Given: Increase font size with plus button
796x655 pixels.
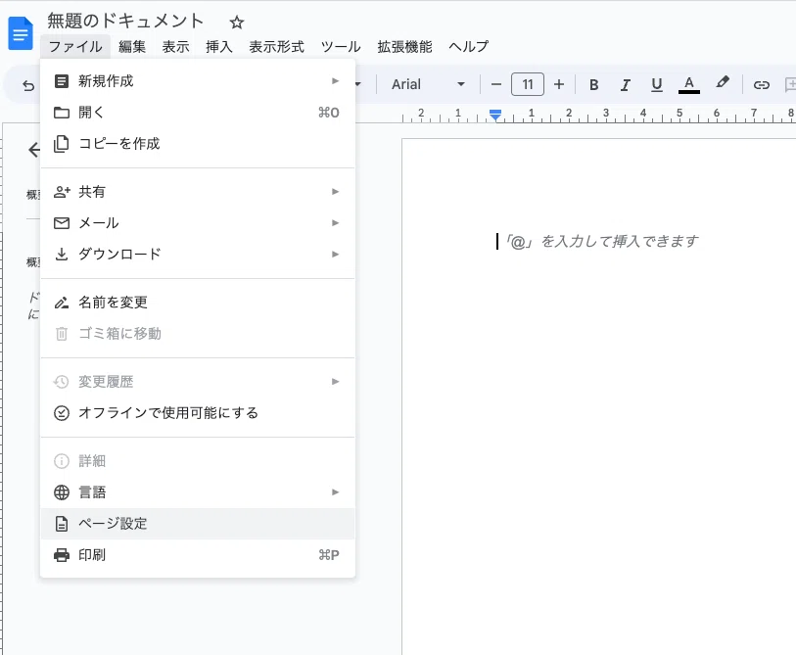Looking at the screenshot, I should tap(559, 84).
